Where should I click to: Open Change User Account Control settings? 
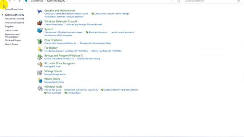[x=112, y=14]
